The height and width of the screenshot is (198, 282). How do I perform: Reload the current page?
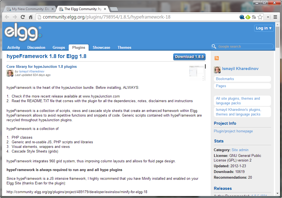(x=23, y=17)
